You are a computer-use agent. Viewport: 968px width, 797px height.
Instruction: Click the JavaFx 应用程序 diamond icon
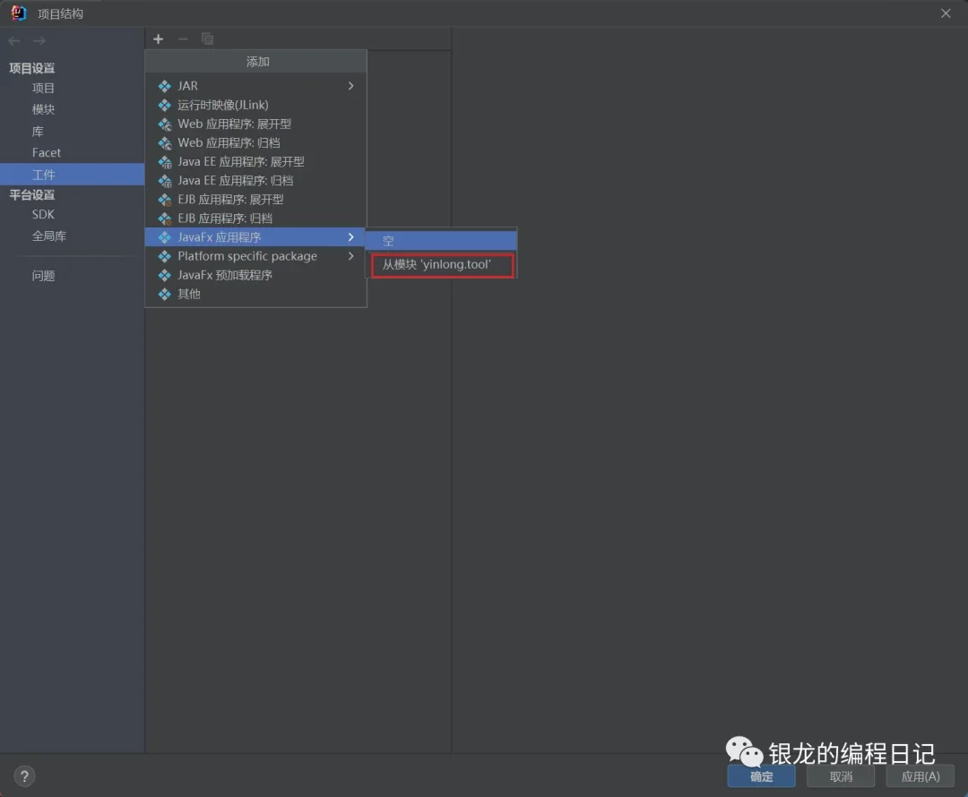coord(165,237)
